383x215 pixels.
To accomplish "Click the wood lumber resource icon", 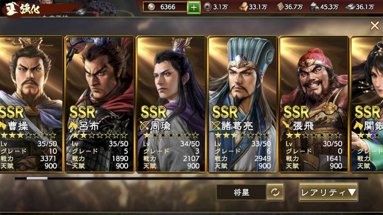I will click(279, 7).
